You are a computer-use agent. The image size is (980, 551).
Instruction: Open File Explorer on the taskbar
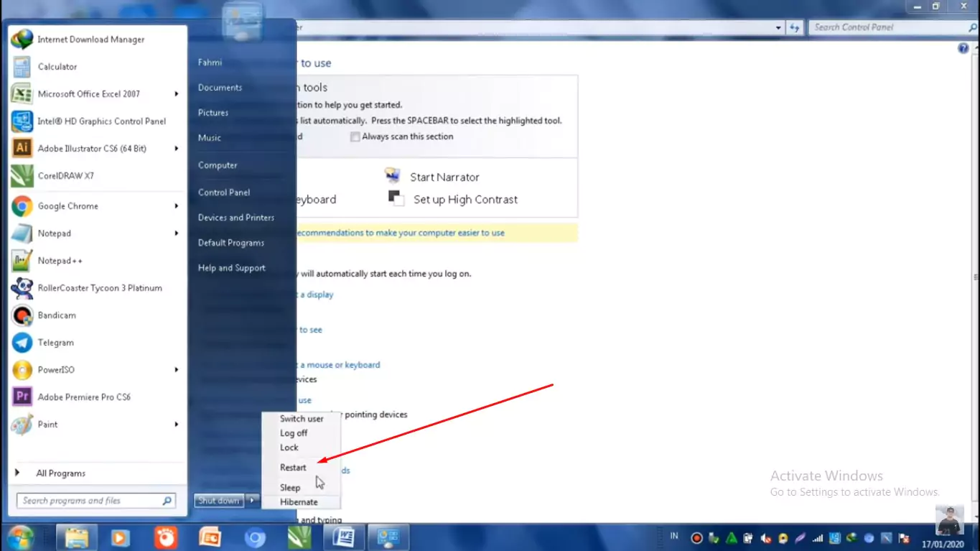pos(76,537)
